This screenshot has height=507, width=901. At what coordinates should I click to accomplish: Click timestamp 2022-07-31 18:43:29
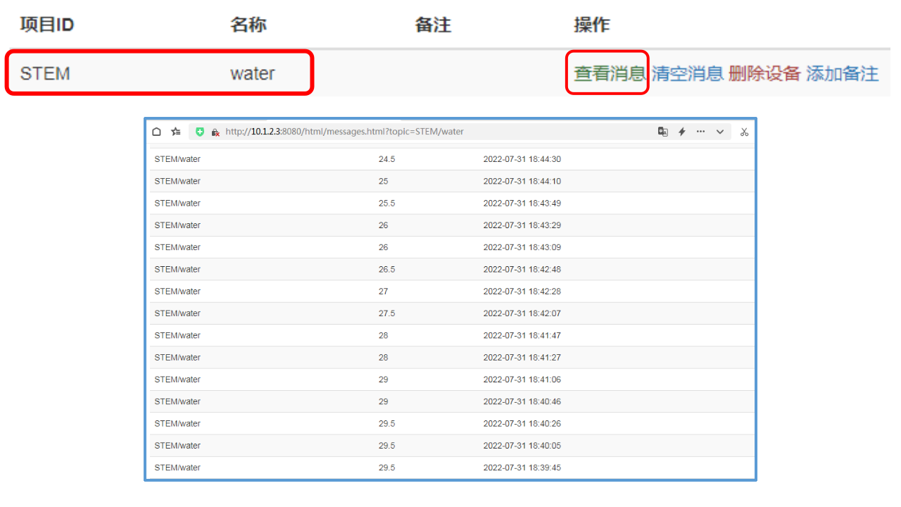point(522,225)
